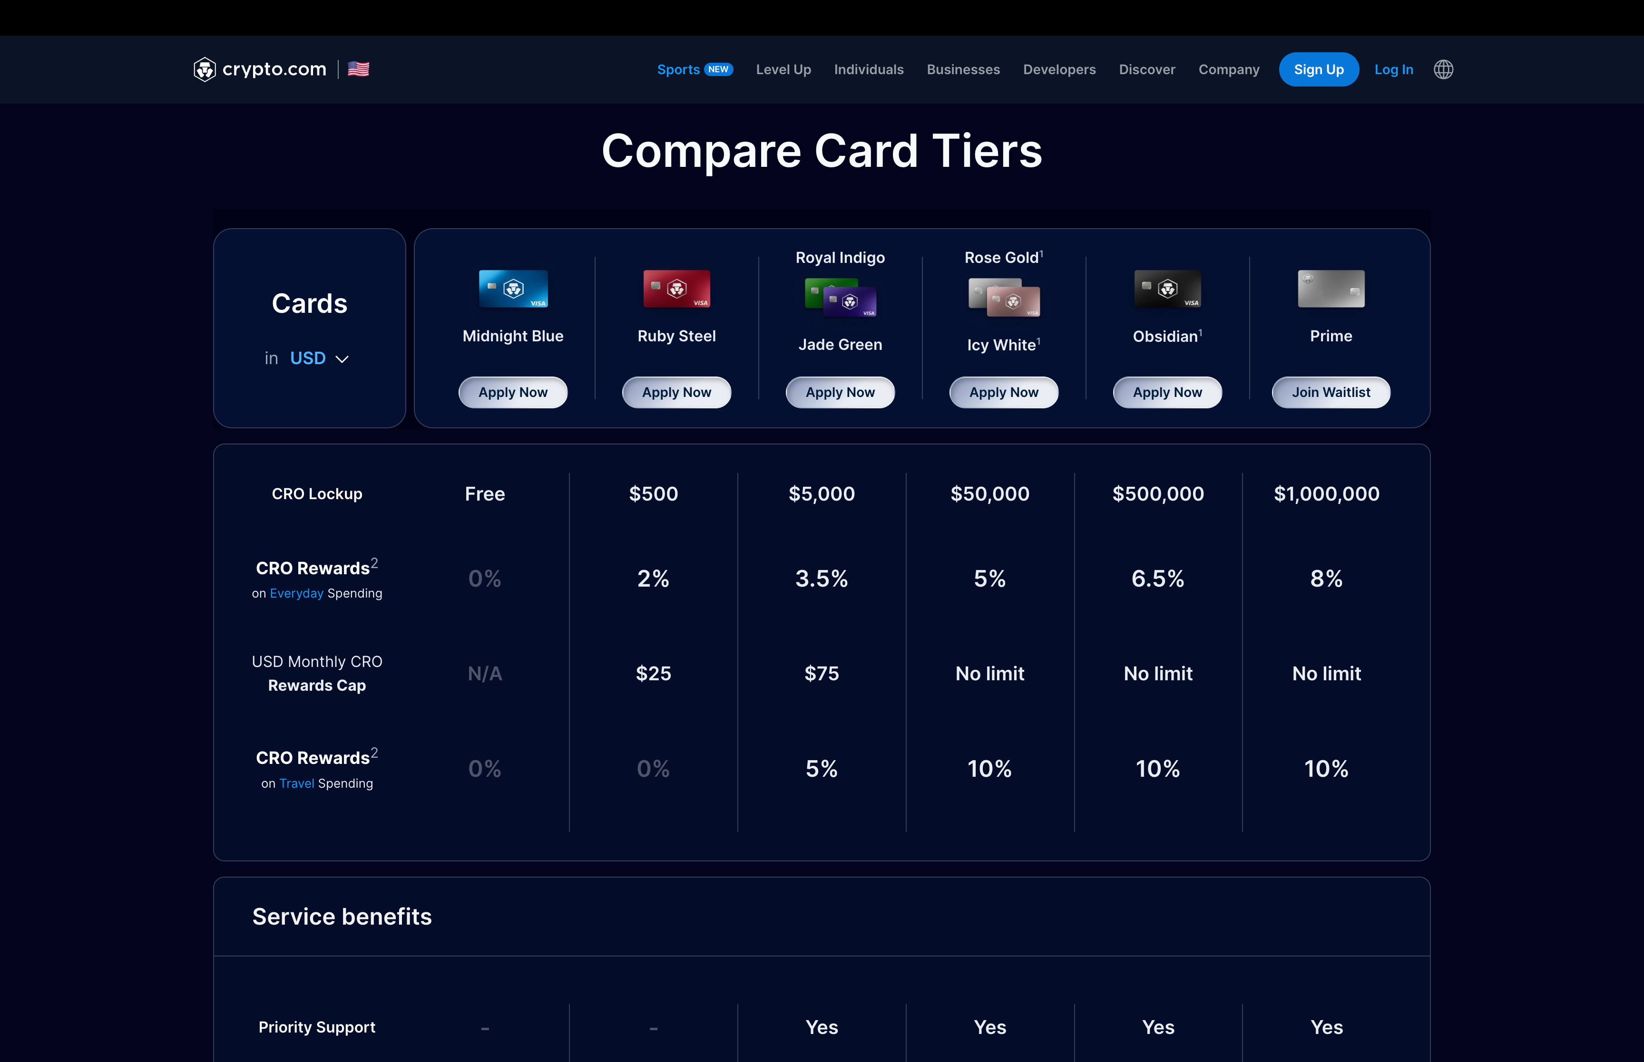Image resolution: width=1644 pixels, height=1062 pixels.
Task: Click the 6.5% everyday rewards value
Action: 1158,579
